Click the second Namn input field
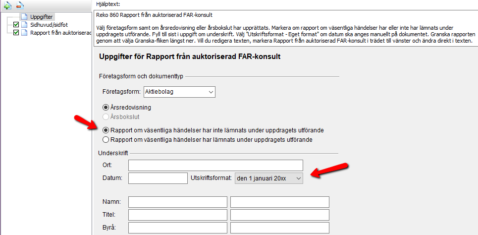478x235 pixels. (x=280, y=202)
